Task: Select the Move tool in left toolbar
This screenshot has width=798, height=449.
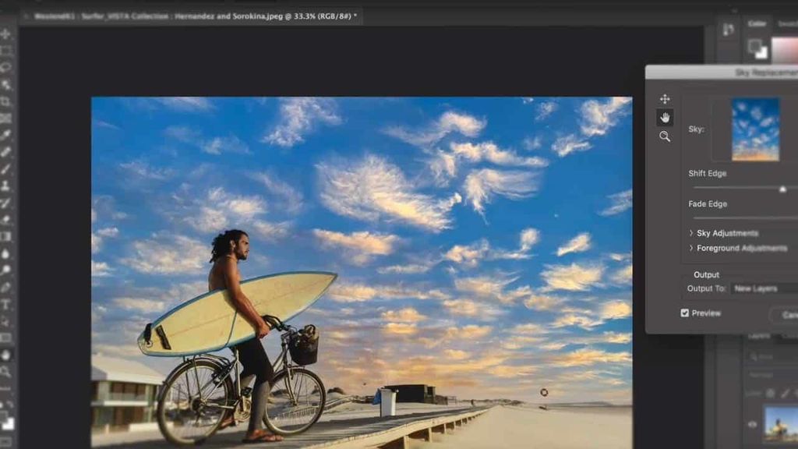Action: point(6,34)
